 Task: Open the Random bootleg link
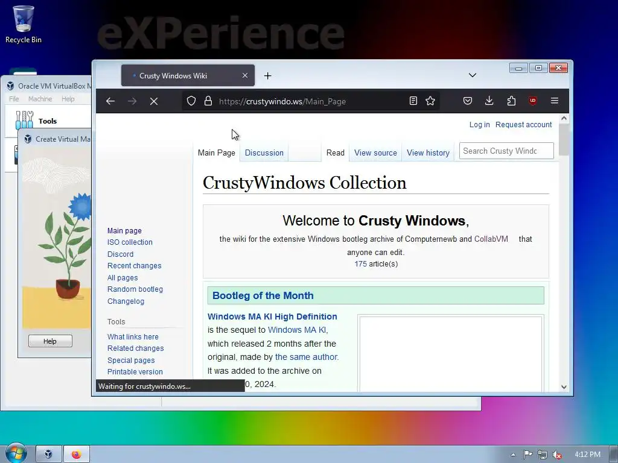coord(135,289)
